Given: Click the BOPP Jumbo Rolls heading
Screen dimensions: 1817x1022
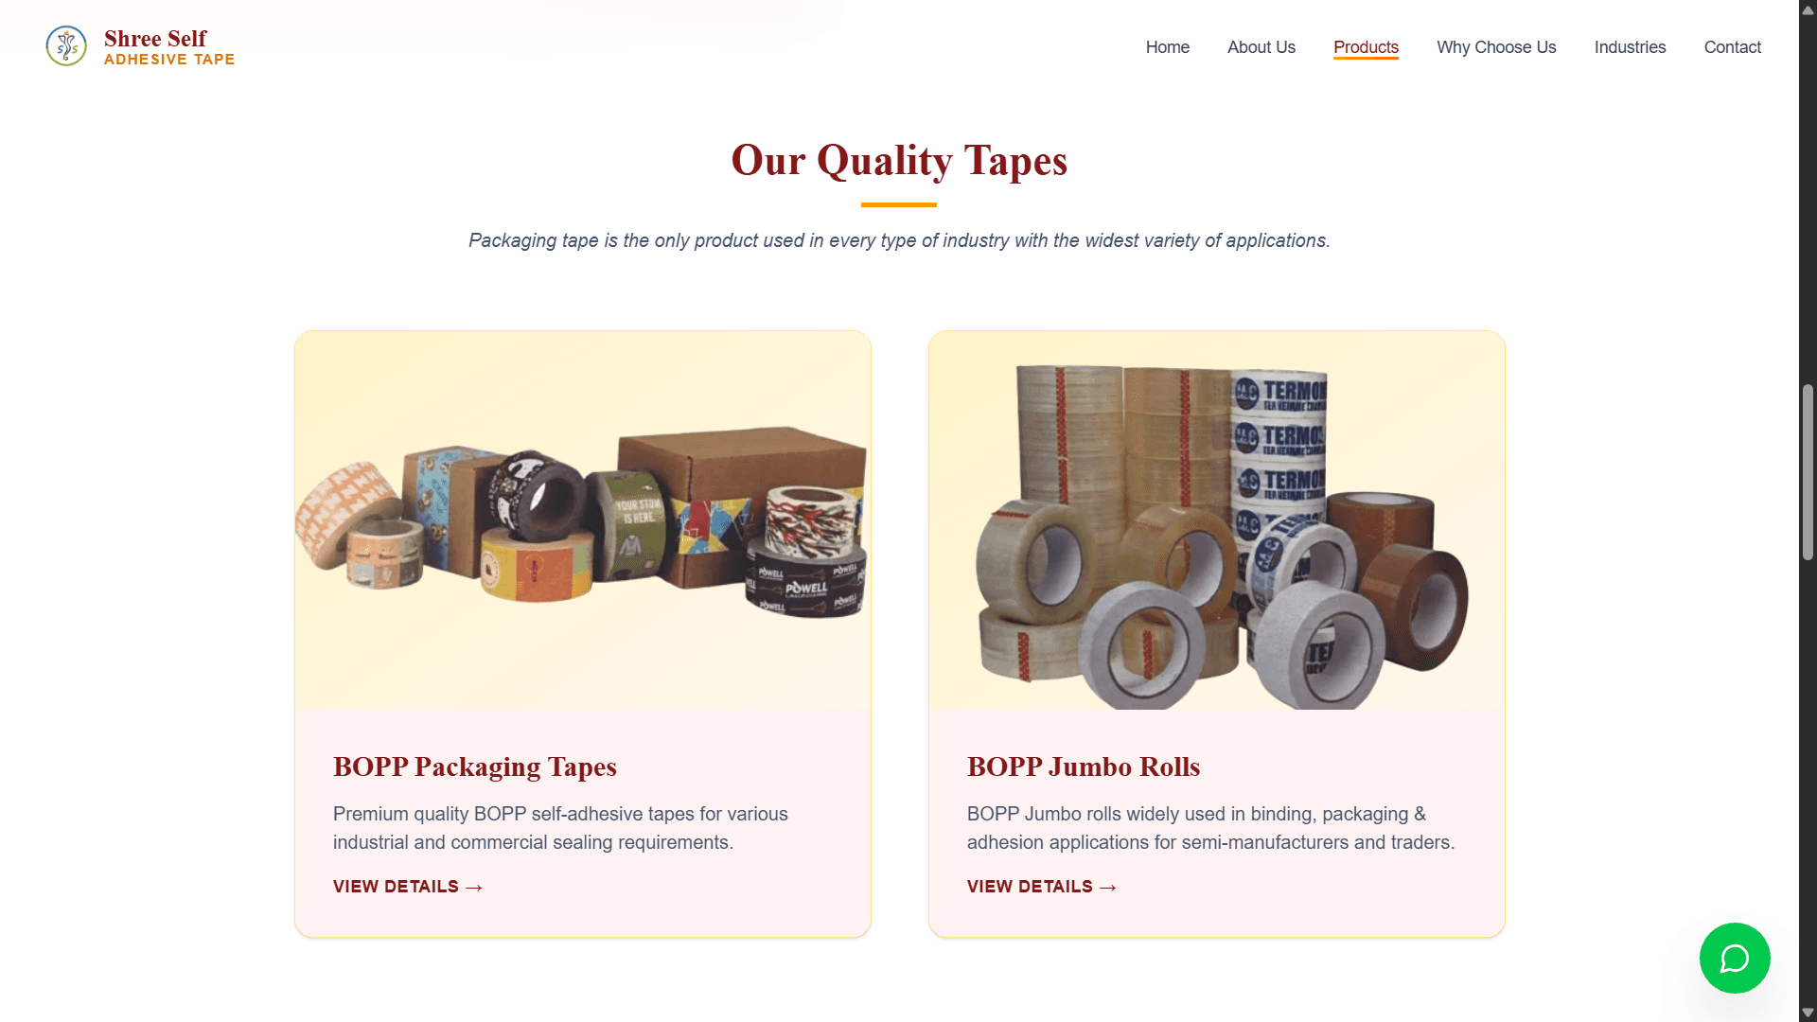Looking at the screenshot, I should click(x=1084, y=766).
